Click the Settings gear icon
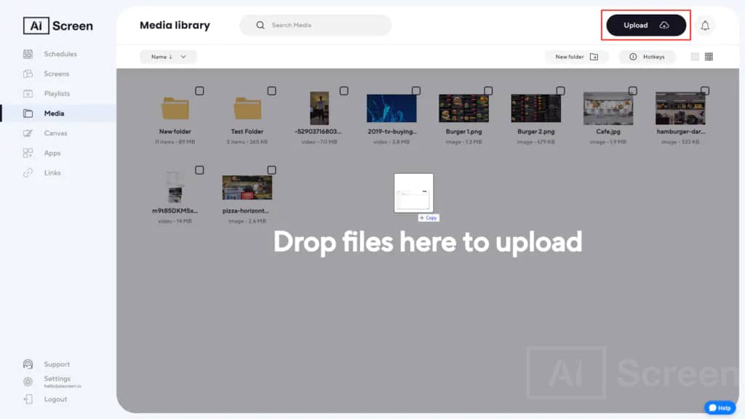The height and width of the screenshot is (419, 745). point(28,381)
